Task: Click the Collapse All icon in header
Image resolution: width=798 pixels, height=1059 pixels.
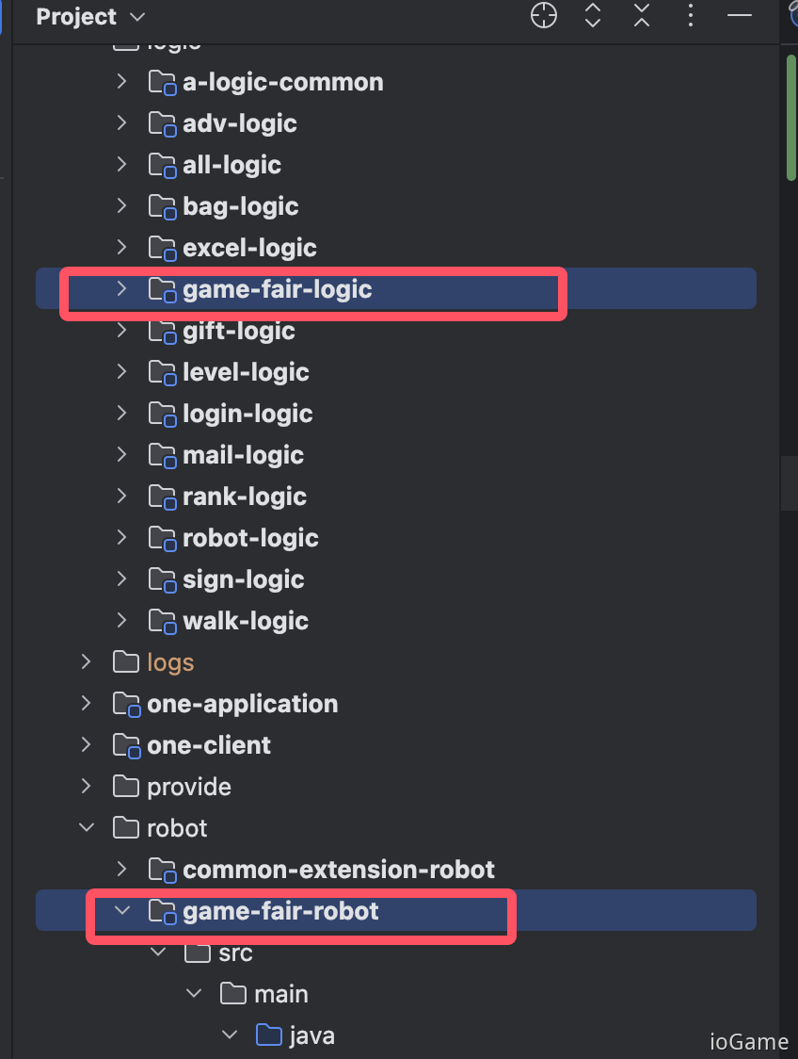Action: tap(642, 16)
